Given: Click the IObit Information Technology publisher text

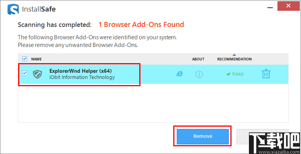Looking at the screenshot, I should pyautogui.click(x=82, y=77).
